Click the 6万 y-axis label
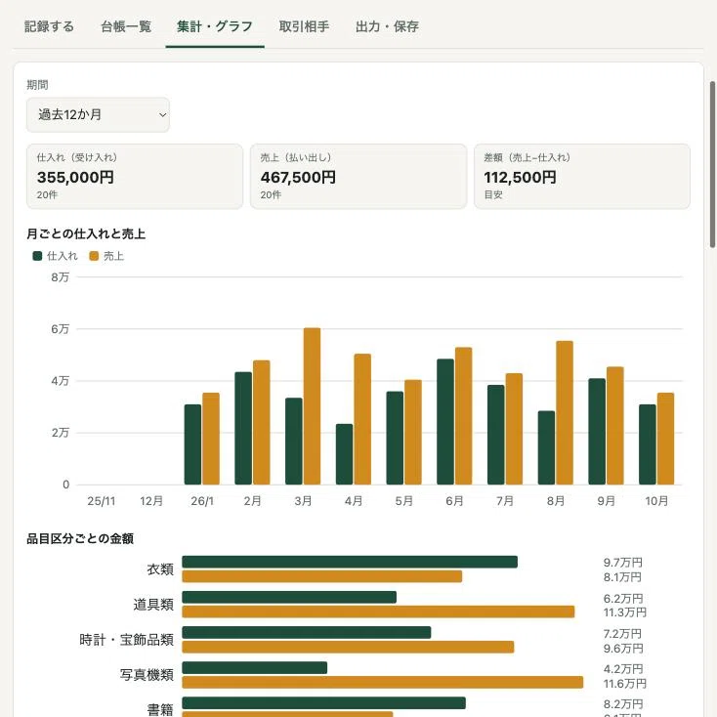 click(x=61, y=329)
